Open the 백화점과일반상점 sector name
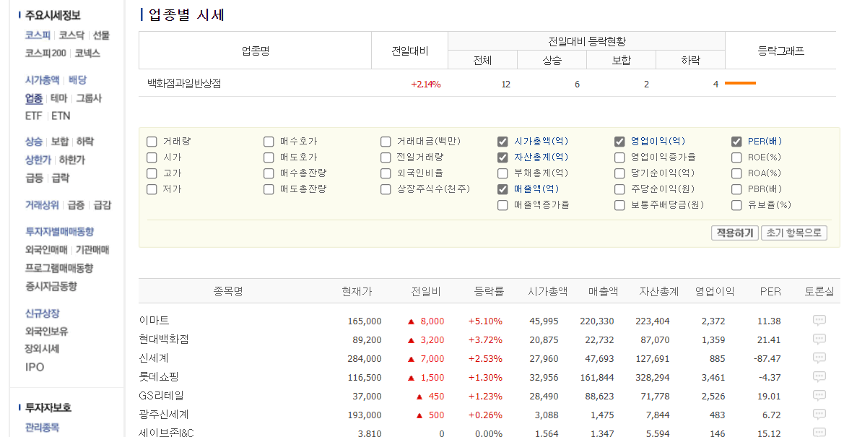Screen dimensions: 857x437 184,84
